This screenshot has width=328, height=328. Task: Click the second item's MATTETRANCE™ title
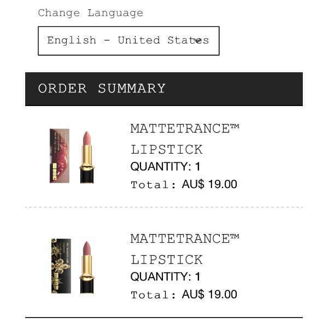185,239
